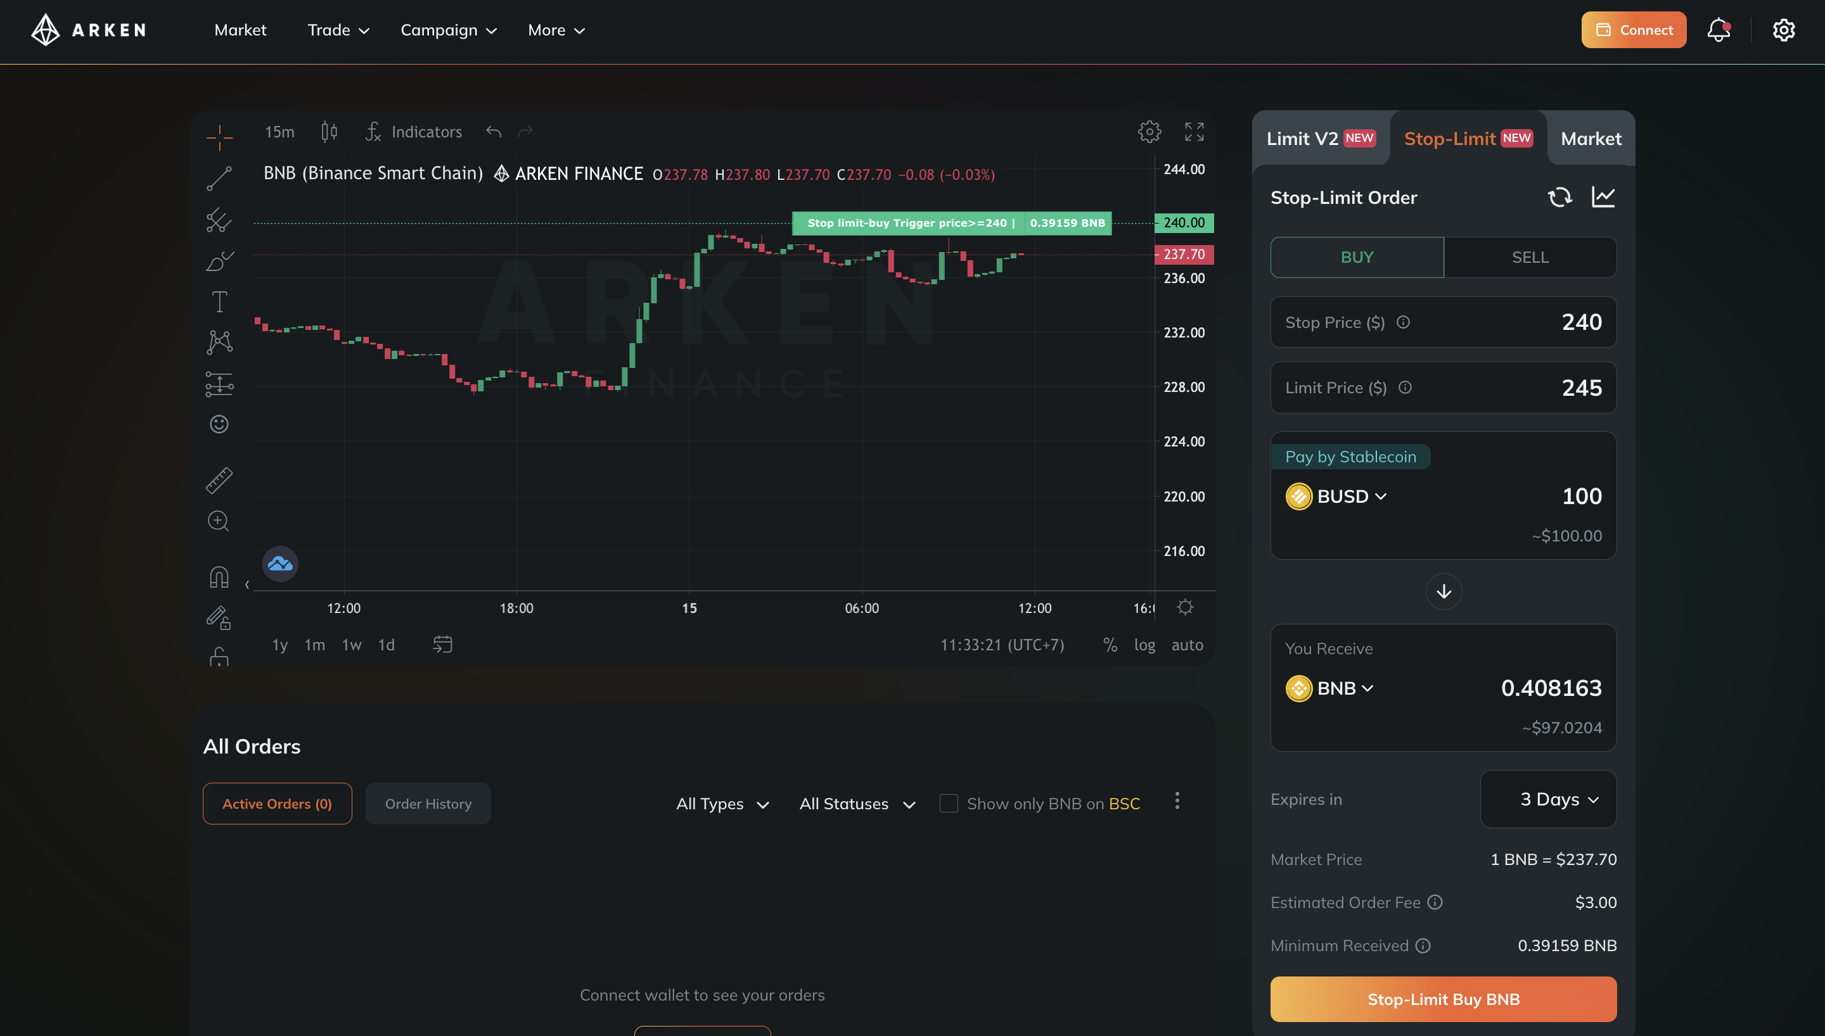Viewport: 1825px width, 1036px height.
Task: Set chart range to 1y
Action: tap(279, 645)
